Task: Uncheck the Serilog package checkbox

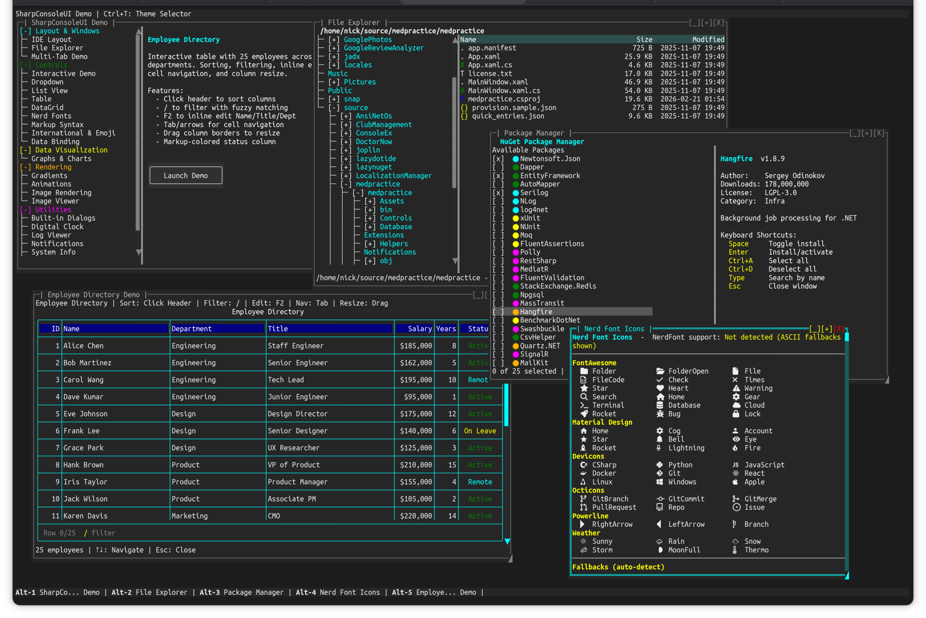Action: coord(499,193)
